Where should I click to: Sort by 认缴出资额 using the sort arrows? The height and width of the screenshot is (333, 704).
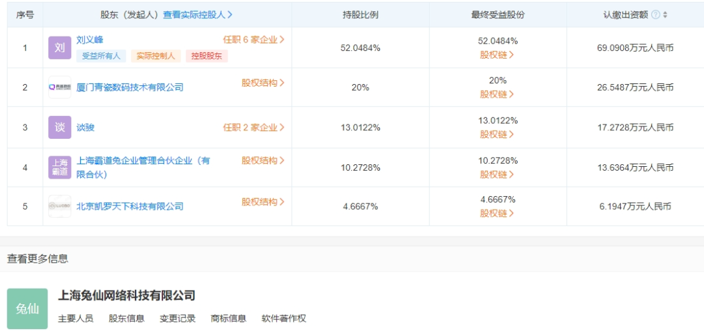(x=666, y=14)
